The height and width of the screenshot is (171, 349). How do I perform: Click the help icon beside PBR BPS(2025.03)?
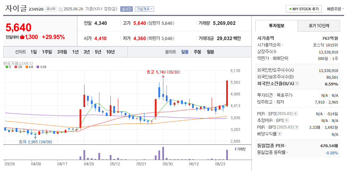click(296, 127)
